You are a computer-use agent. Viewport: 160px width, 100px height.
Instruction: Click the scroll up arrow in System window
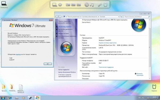(x=150, y=20)
